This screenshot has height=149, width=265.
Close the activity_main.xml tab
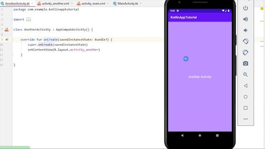coord(108,3)
